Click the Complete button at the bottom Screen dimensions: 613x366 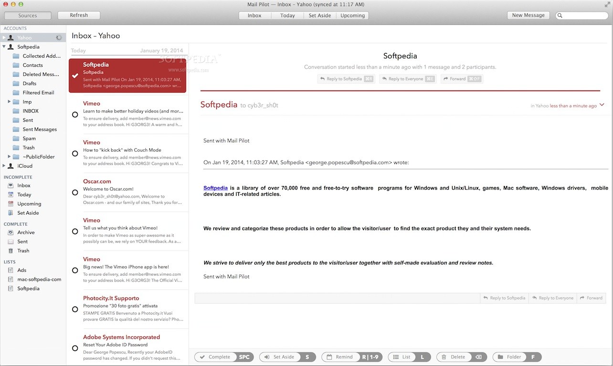pyautogui.click(x=224, y=357)
